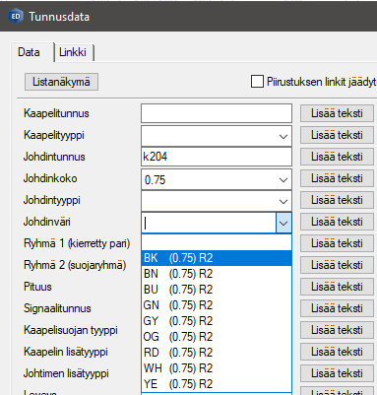Screen dimensions: 377x395
Task: Click Lisää teksti for Ryhmä 1 (kierretty pari)
Action: pos(337,243)
